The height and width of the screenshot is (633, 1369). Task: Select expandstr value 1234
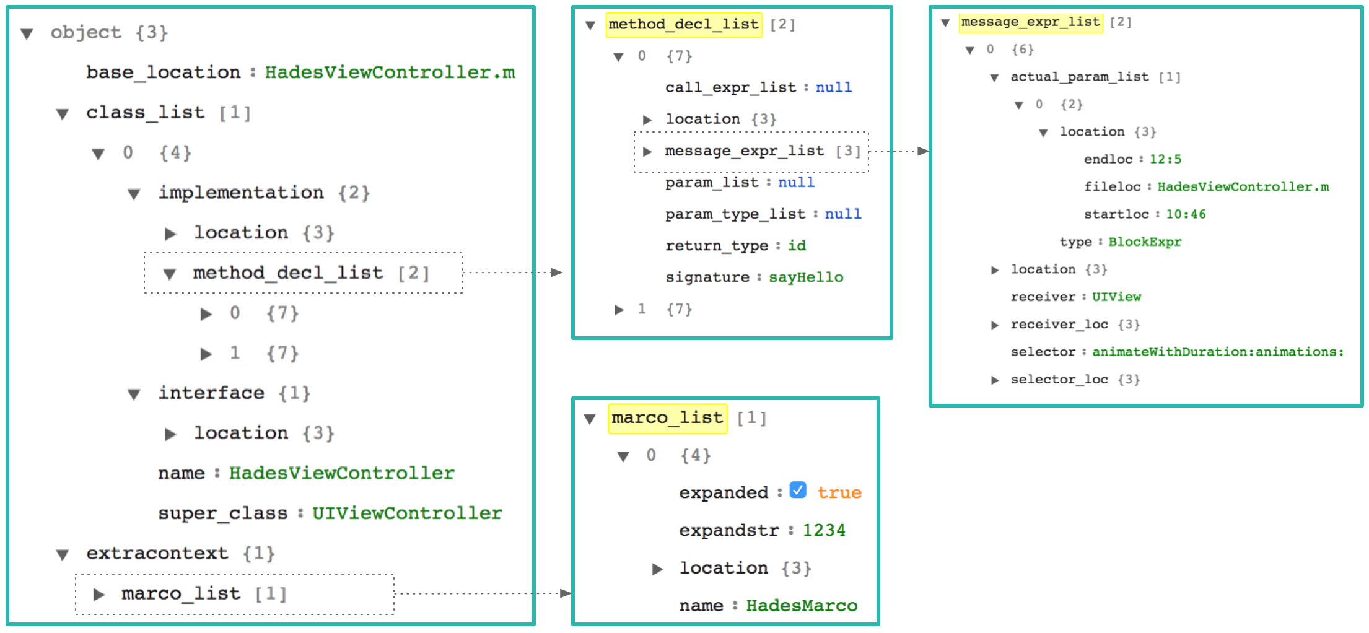[x=824, y=531]
